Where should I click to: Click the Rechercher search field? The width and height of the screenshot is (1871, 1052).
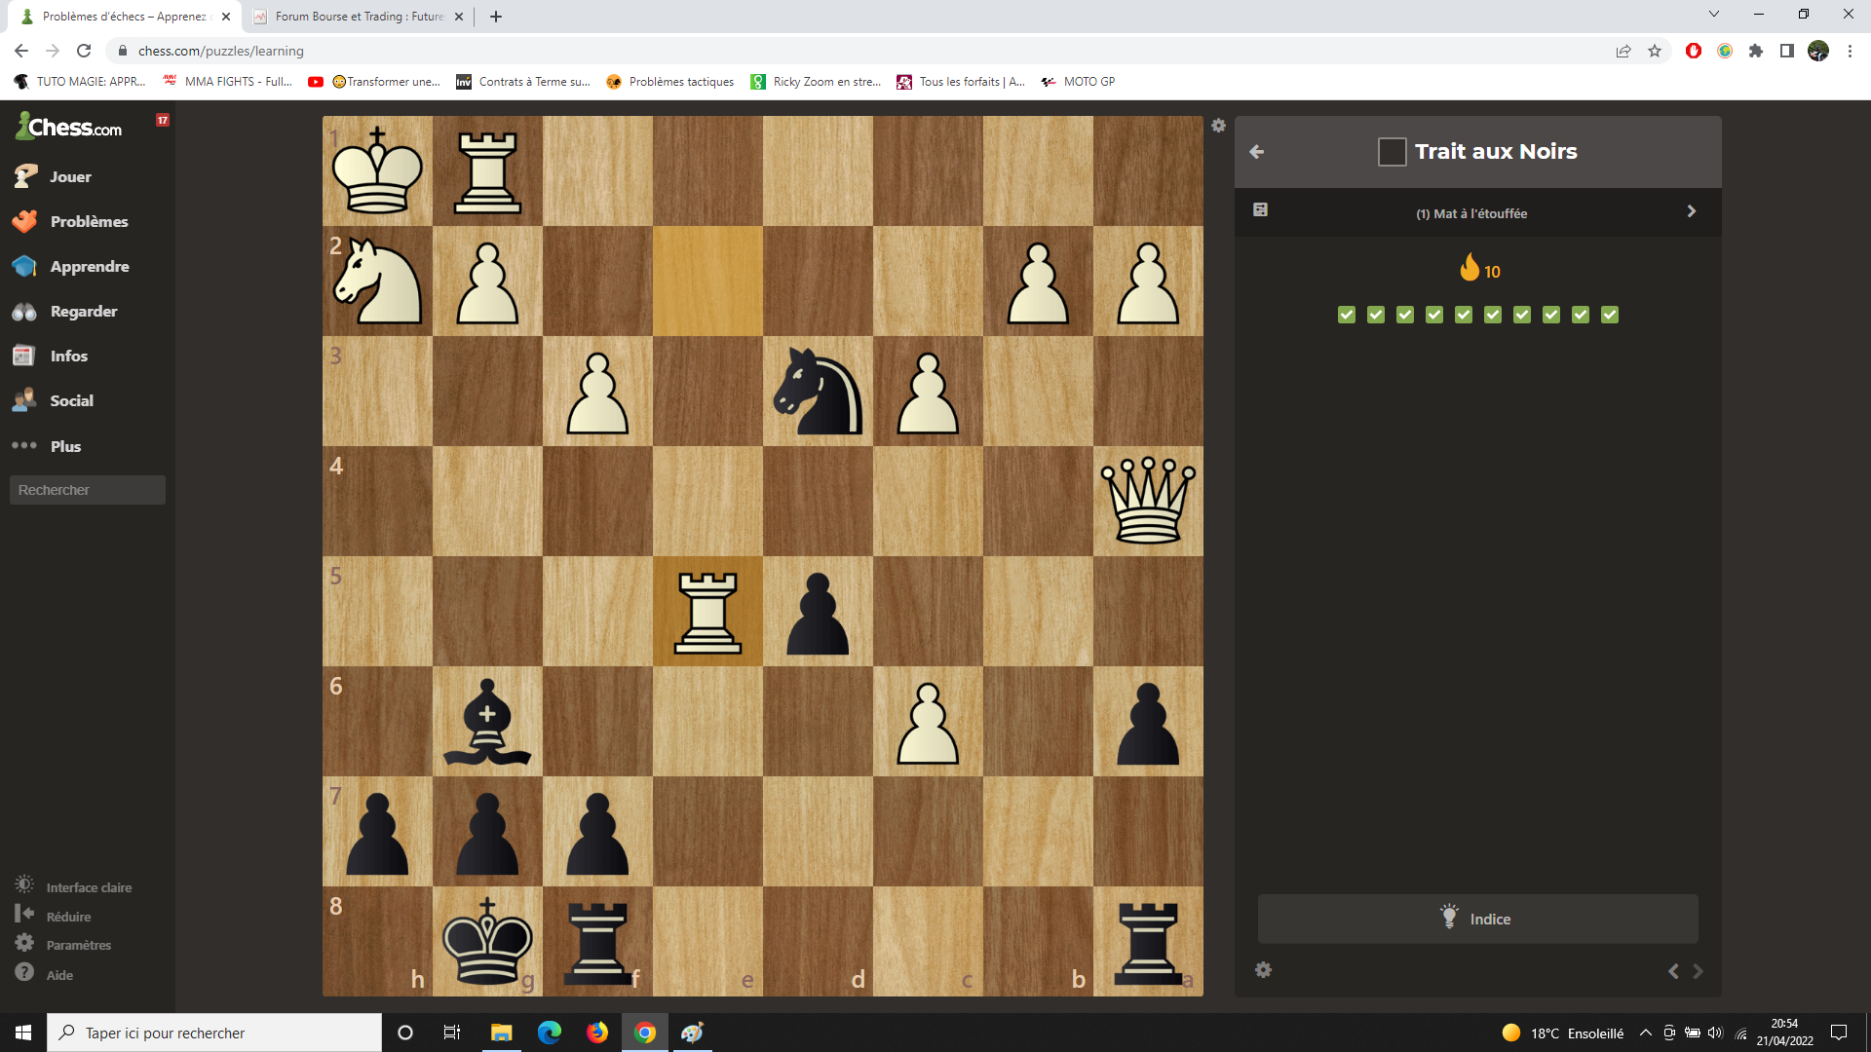[x=88, y=490]
